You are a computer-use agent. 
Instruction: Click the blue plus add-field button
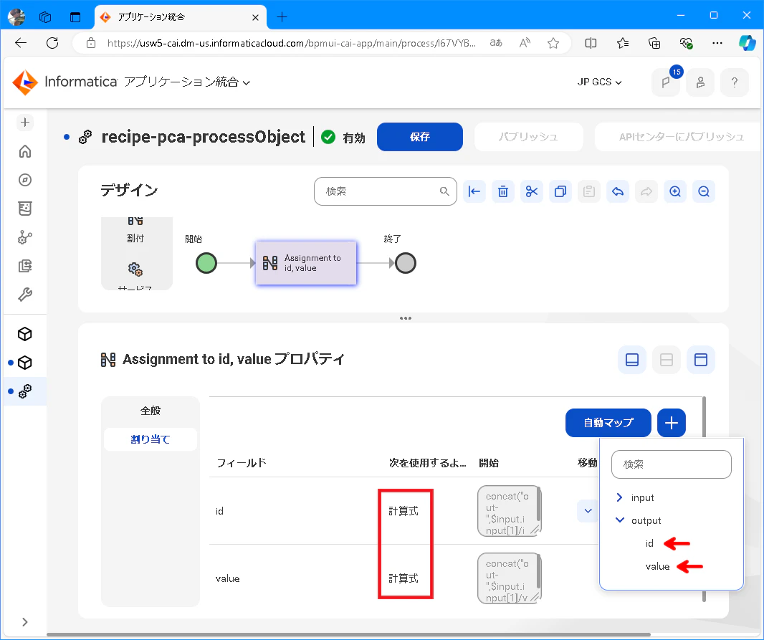coord(672,423)
